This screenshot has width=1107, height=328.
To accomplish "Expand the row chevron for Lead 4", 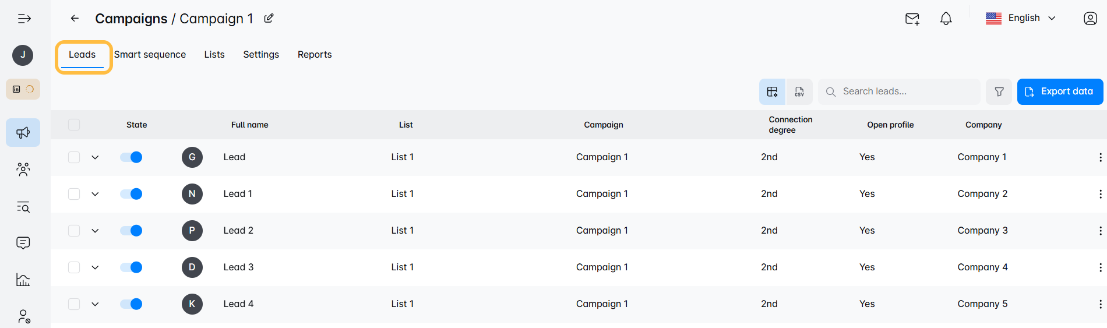I will coord(95,304).
